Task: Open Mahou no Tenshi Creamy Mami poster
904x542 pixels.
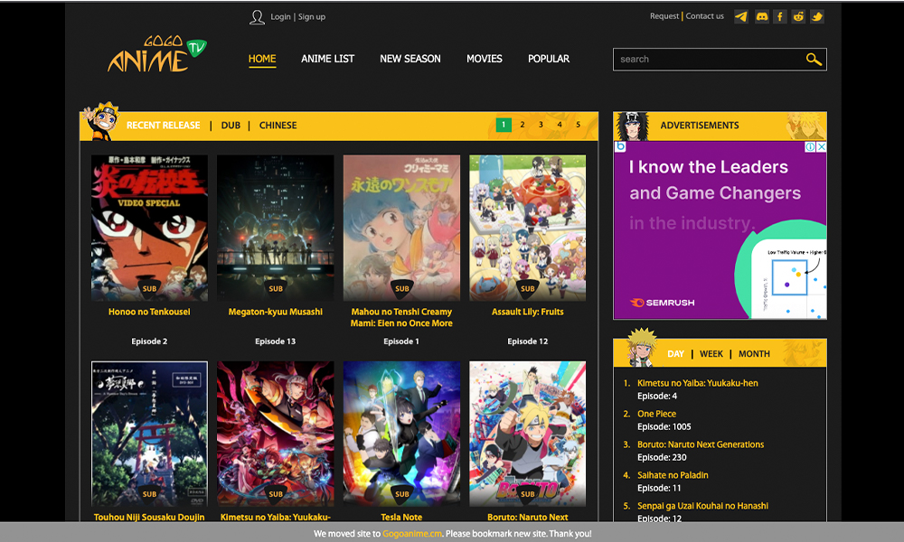Action: coord(401,228)
